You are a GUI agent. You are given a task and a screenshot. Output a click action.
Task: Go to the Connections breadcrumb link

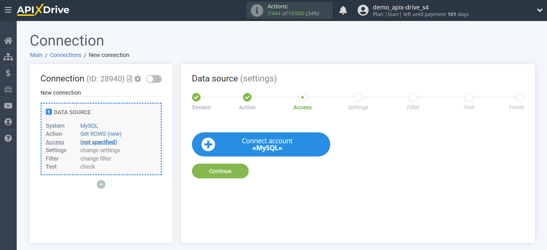(66, 55)
